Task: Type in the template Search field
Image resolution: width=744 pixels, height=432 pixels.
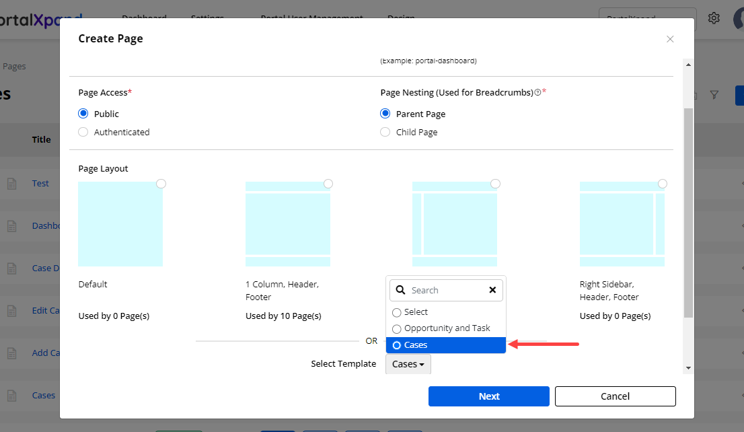Action: (x=444, y=290)
